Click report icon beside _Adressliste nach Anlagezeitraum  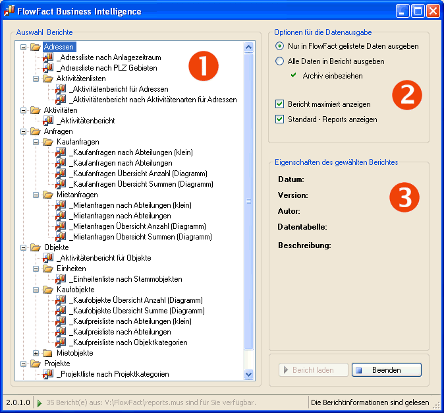[48, 57]
